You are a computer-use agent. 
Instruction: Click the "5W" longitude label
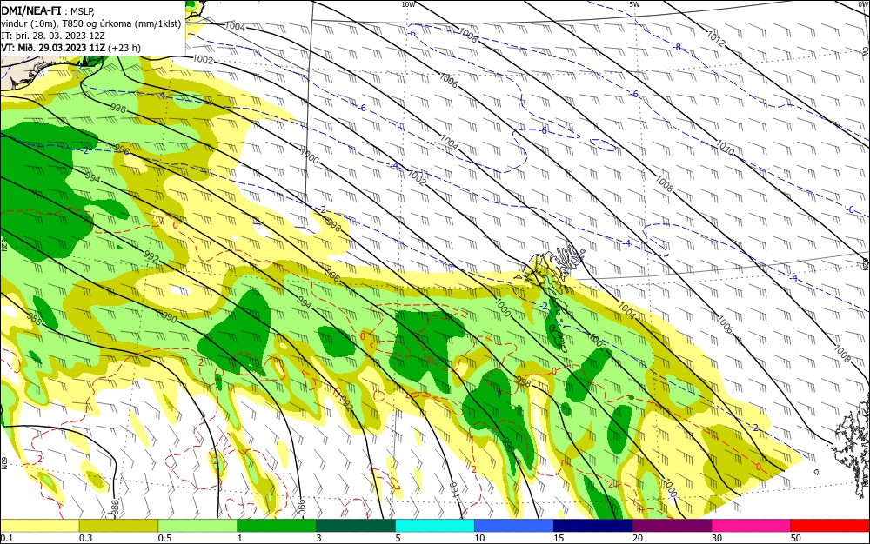pyautogui.click(x=635, y=4)
